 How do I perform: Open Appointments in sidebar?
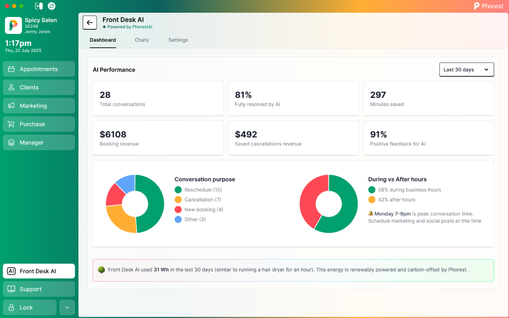tap(39, 69)
